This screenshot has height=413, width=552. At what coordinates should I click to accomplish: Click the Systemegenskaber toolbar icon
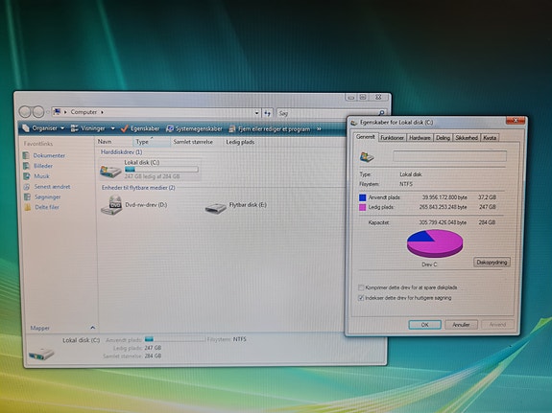click(x=170, y=128)
